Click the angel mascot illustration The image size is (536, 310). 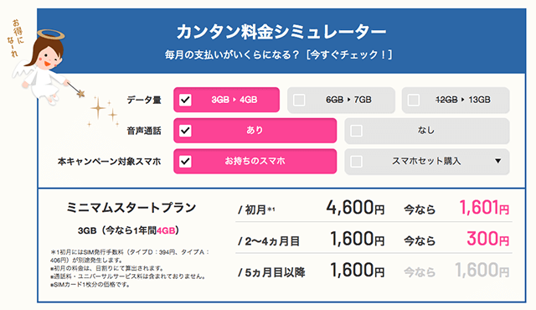tap(39, 67)
